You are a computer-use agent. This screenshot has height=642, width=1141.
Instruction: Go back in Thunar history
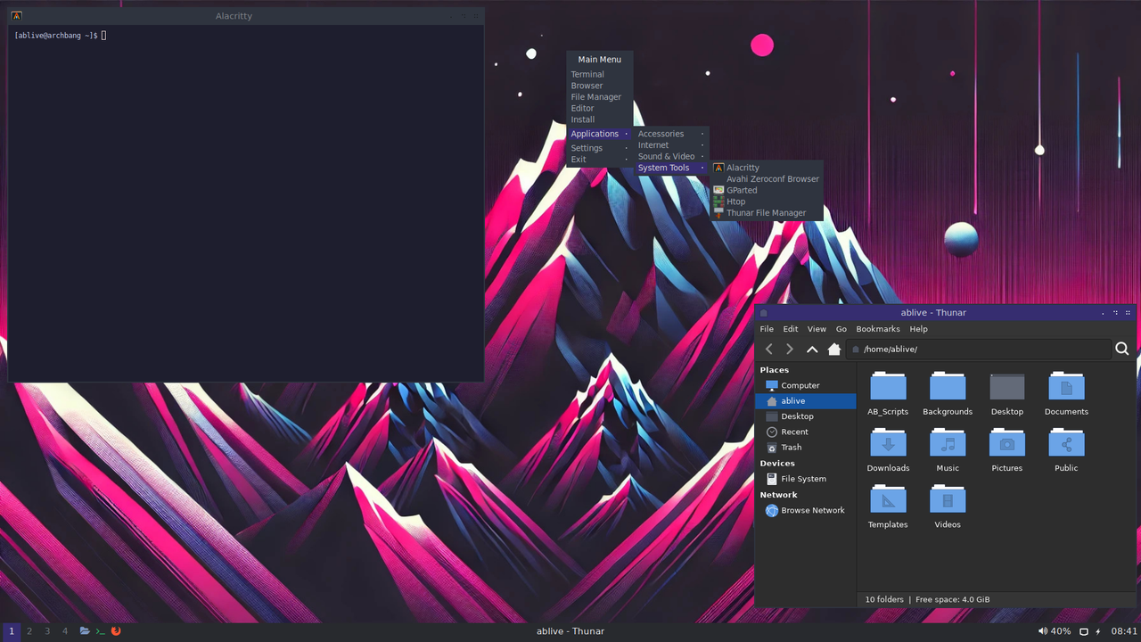[x=769, y=350]
